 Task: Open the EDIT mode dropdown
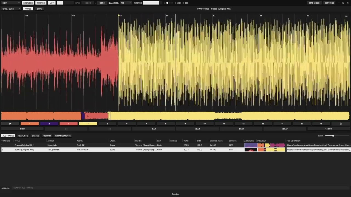tap(11, 3)
